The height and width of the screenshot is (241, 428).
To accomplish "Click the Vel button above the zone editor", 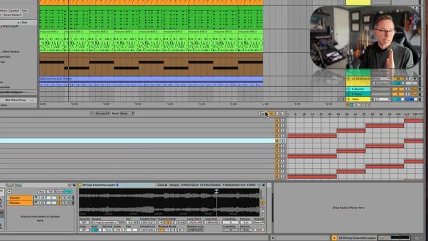I will [271, 113].
